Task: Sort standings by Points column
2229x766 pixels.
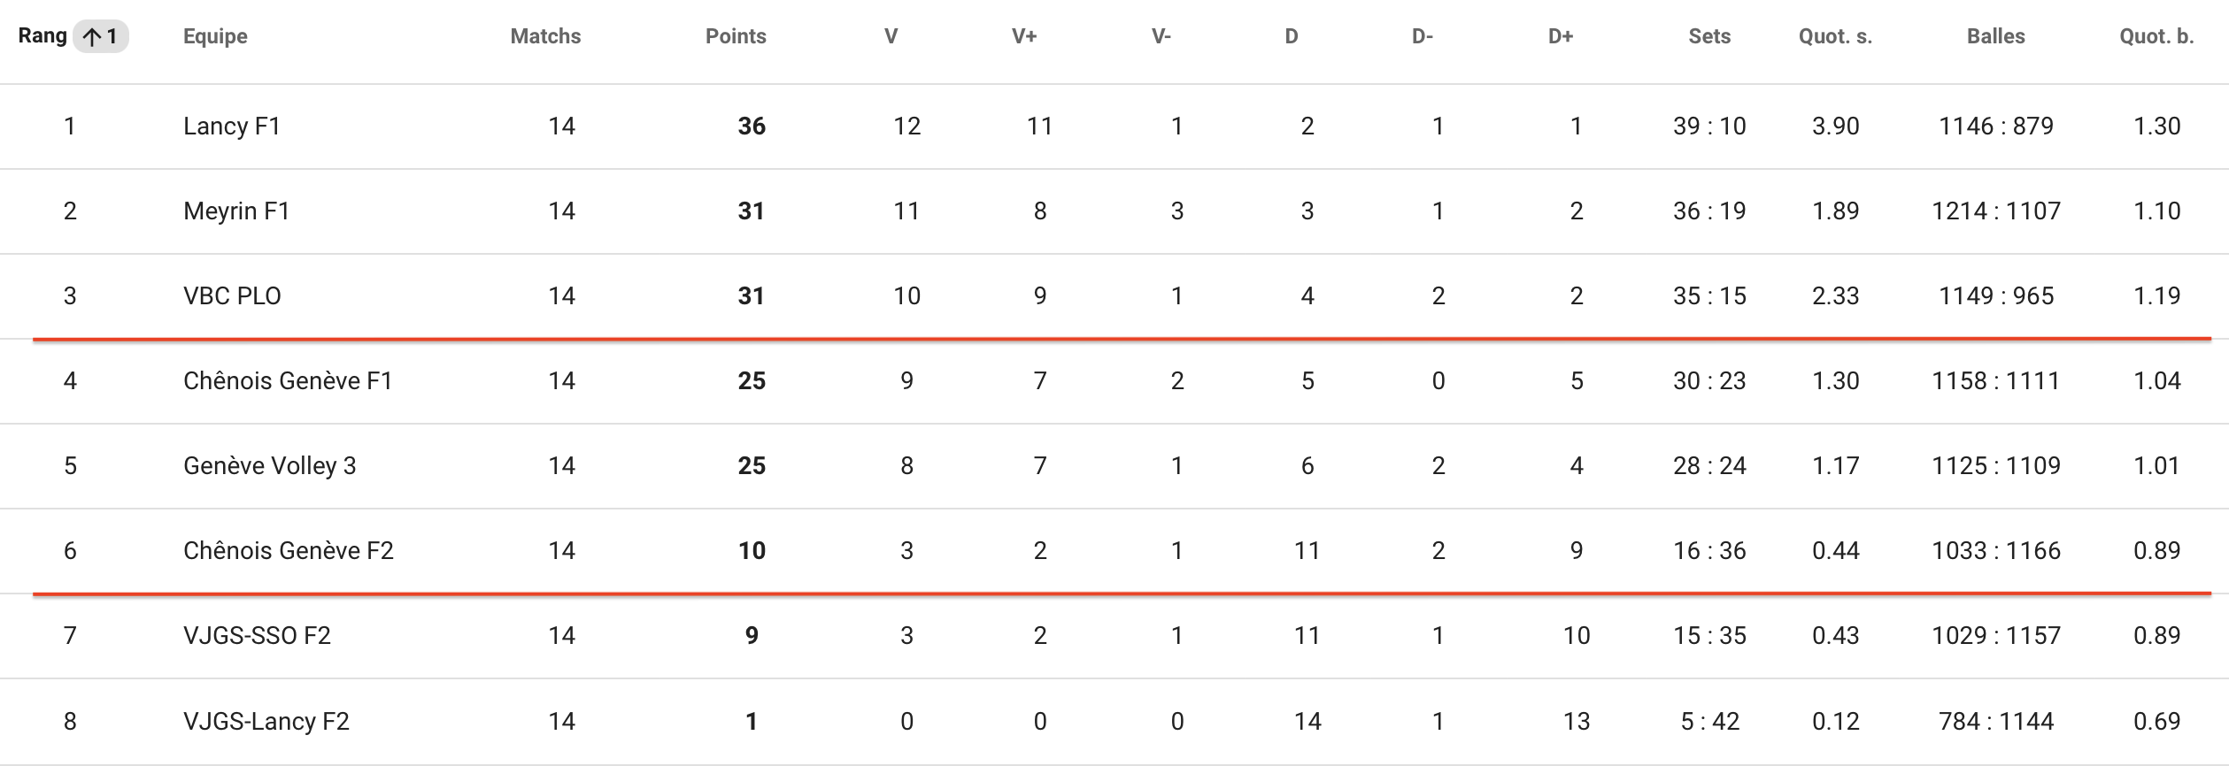Action: 736,36
